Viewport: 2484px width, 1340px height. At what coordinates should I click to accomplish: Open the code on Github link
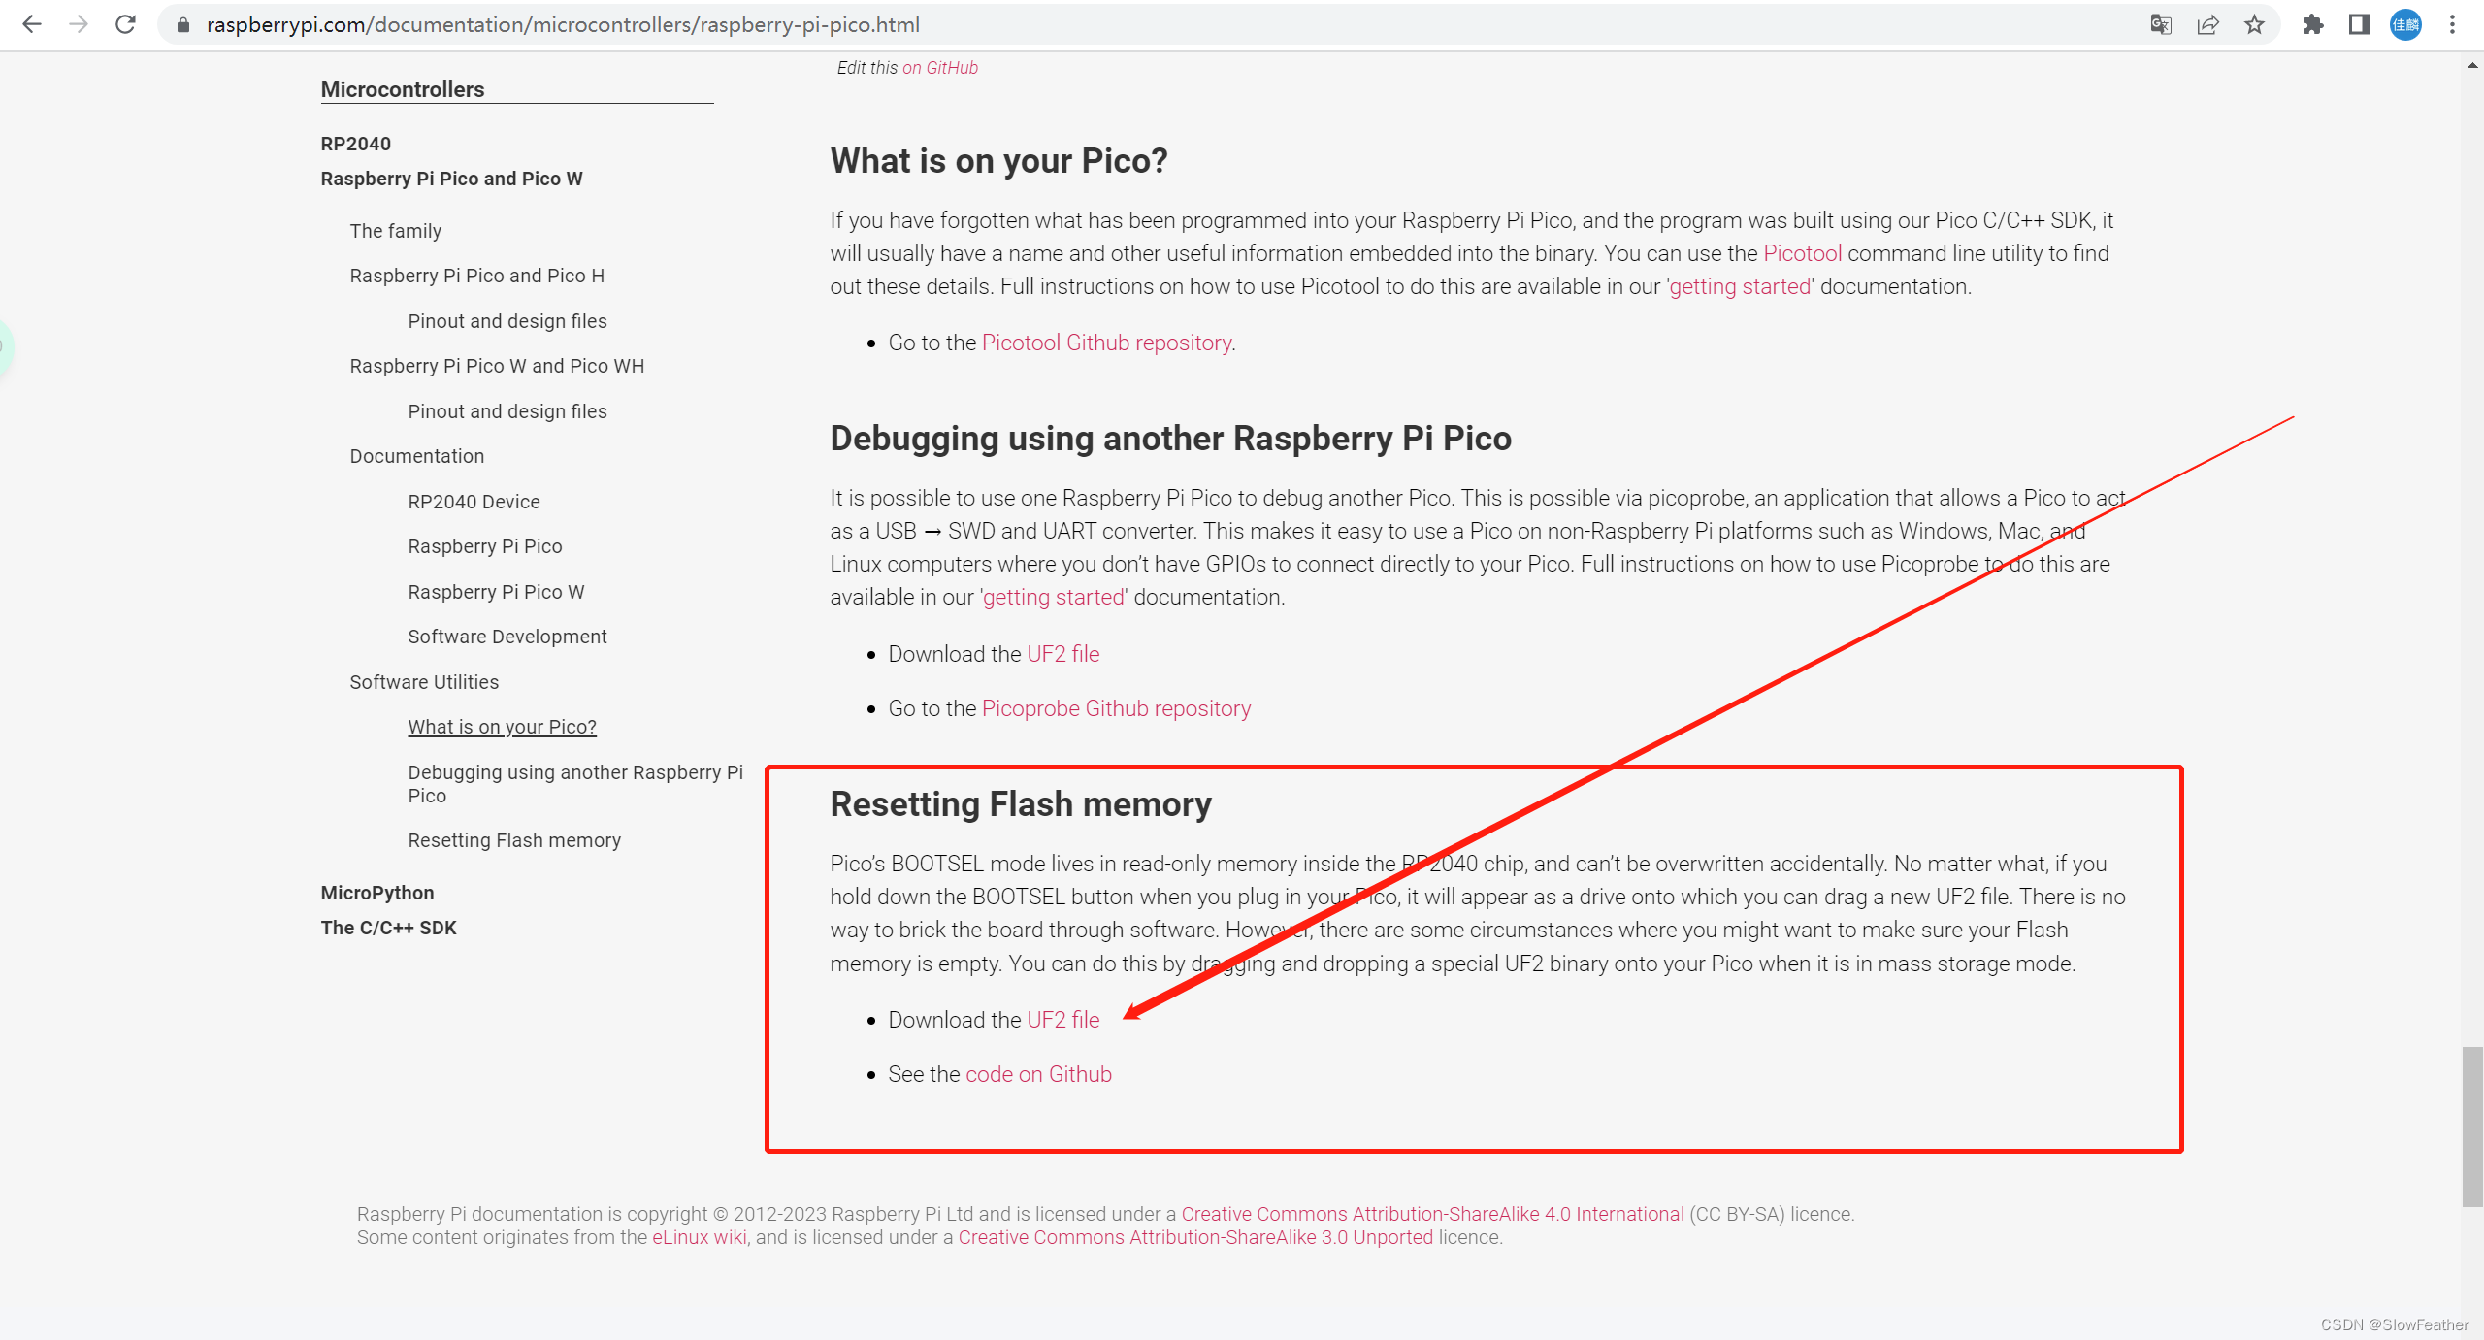(1039, 1074)
